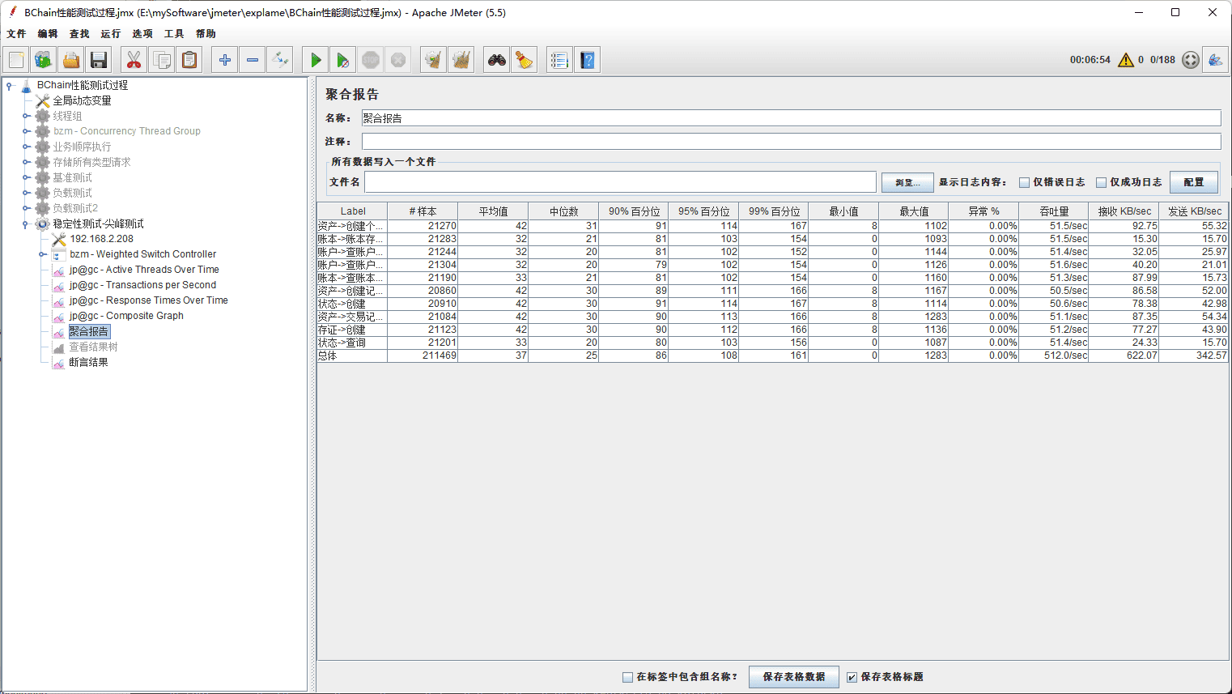Open the Function Helper list icon
Image resolution: width=1232 pixels, height=694 pixels.
pos(559,60)
